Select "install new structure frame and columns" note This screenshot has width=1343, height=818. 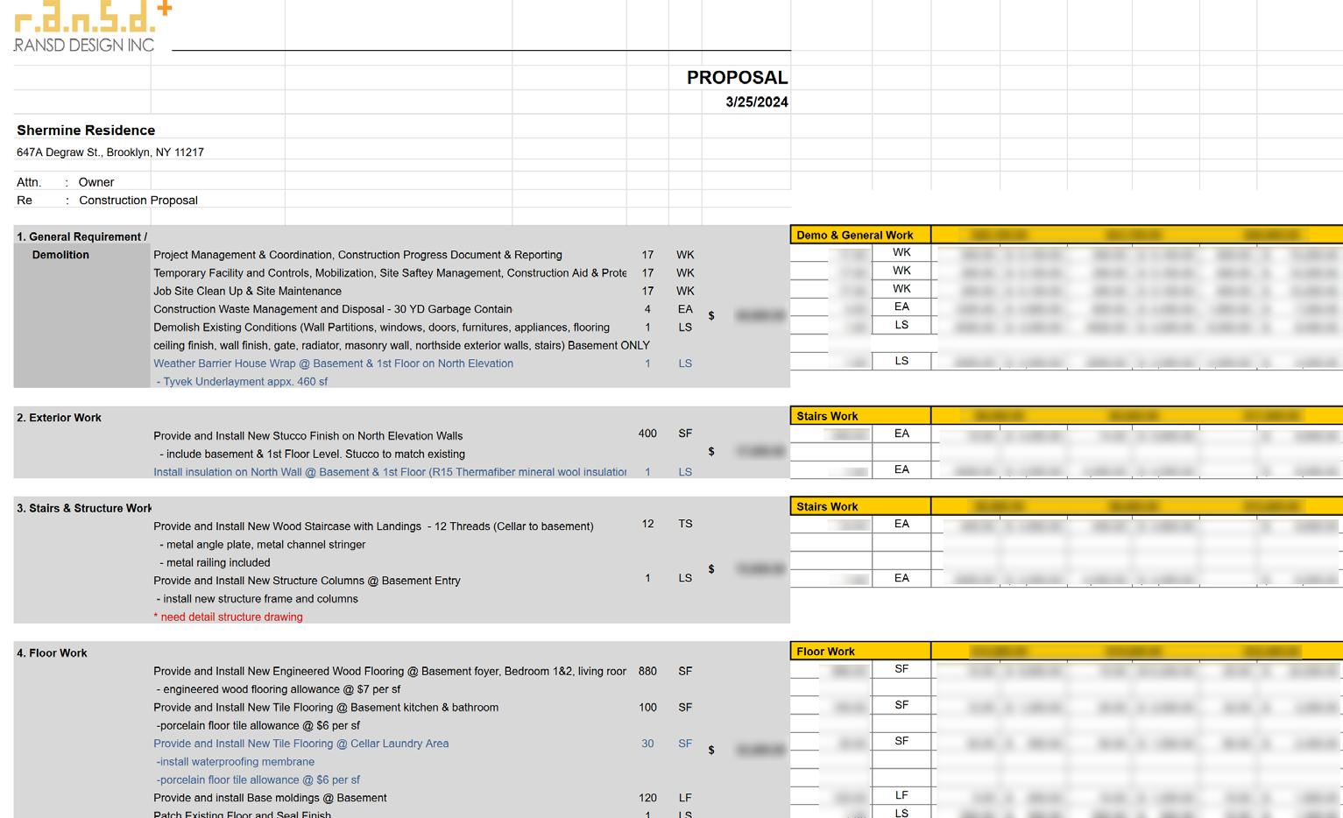[257, 599]
